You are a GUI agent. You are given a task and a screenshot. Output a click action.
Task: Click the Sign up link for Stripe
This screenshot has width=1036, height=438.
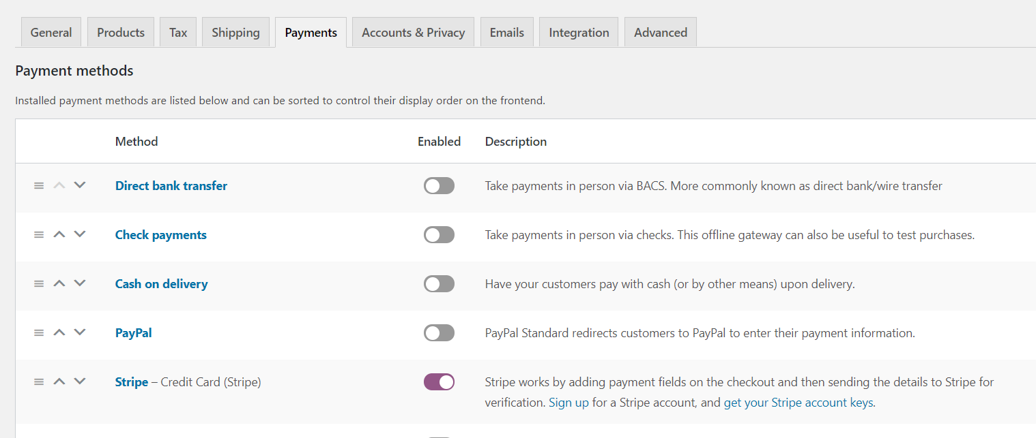(x=569, y=402)
